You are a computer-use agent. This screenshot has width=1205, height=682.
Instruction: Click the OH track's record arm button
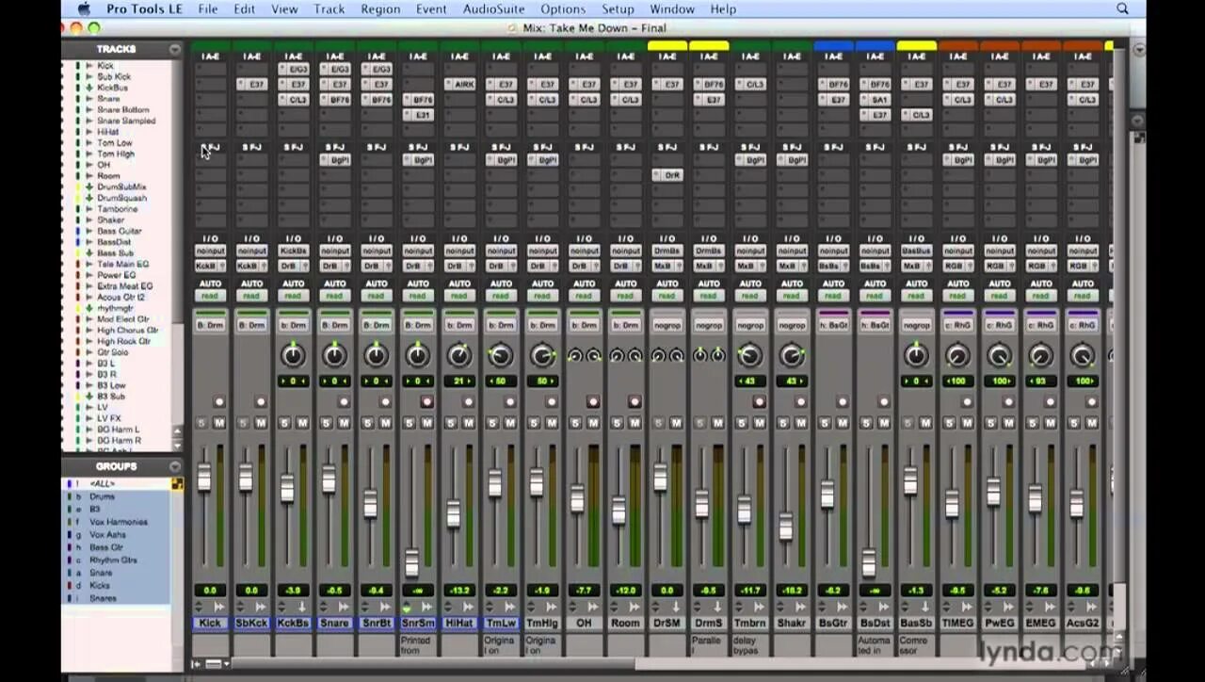pos(592,401)
